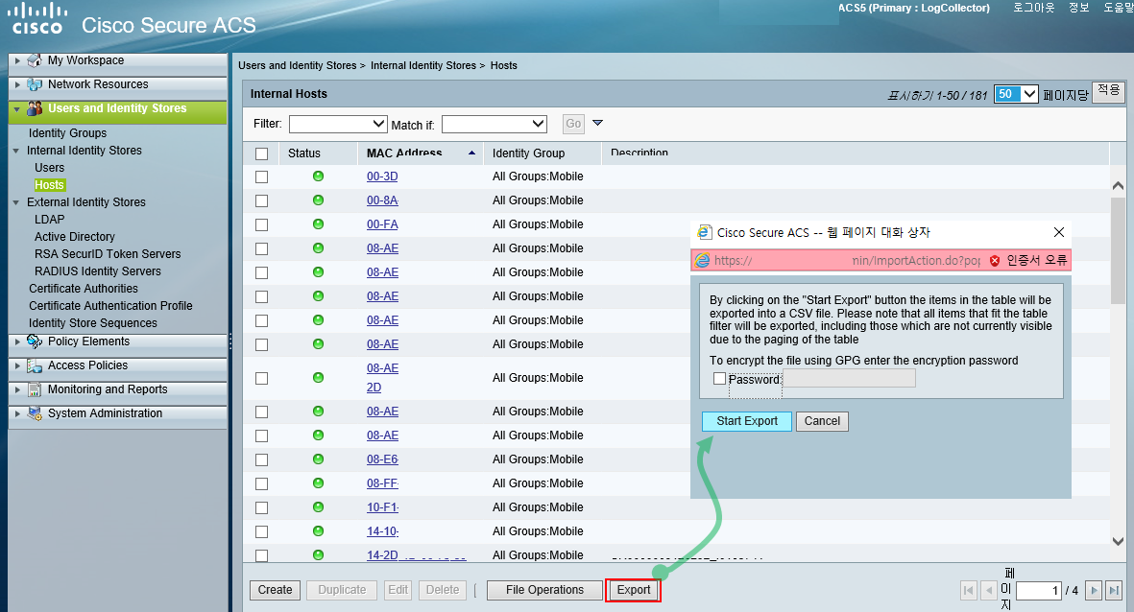Click the page number input field

1039,591
